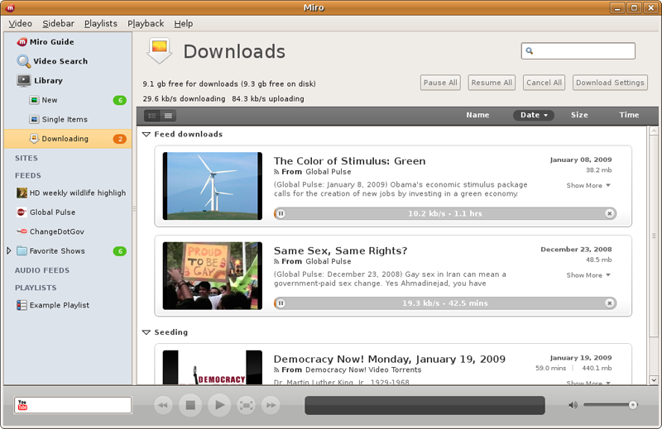Click the Democracy Now thumbnail
The image size is (662, 429).
pos(213,367)
